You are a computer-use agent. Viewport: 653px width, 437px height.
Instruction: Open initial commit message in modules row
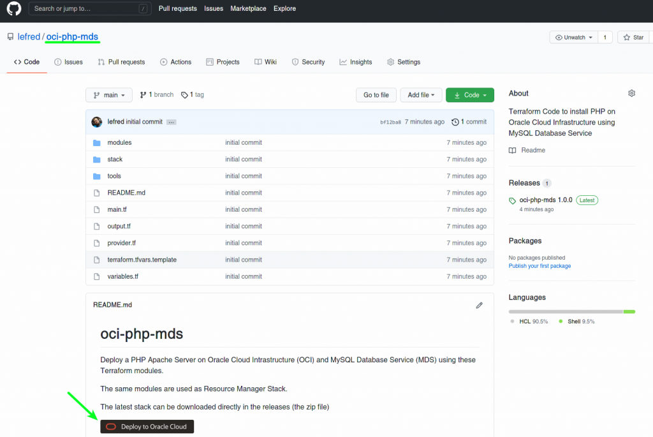[x=244, y=142]
